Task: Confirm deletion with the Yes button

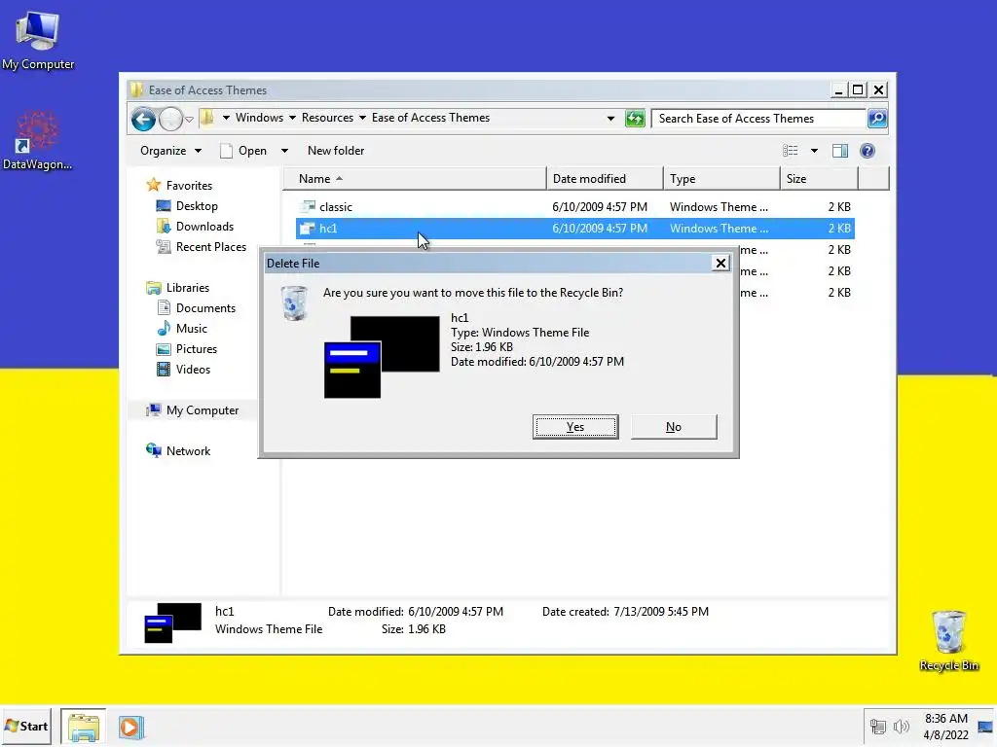Action: pyautogui.click(x=575, y=427)
